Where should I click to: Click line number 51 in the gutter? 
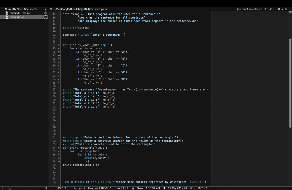coord(54,138)
